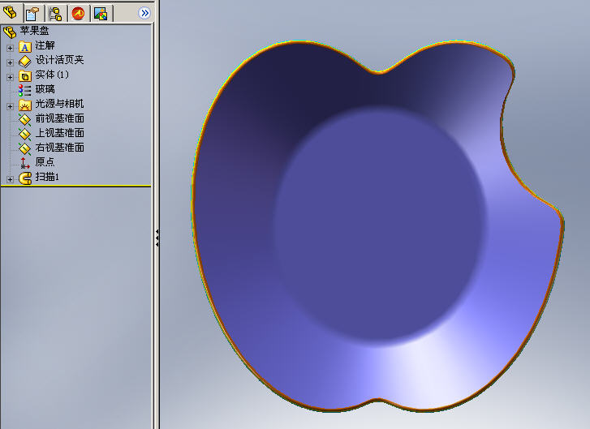Click the 注解 annotations folder icon

(x=25, y=46)
